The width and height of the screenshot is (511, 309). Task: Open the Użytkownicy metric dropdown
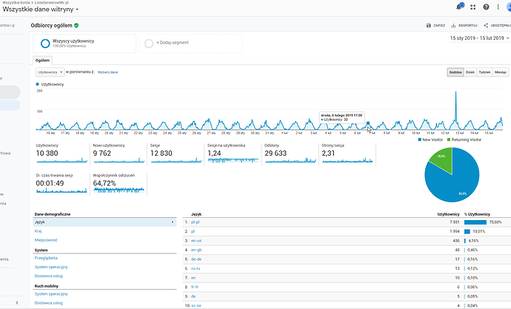point(50,72)
